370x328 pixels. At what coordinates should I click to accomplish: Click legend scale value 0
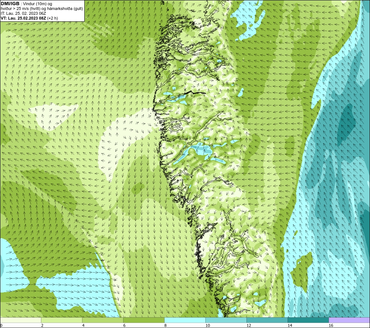tap(1, 326)
